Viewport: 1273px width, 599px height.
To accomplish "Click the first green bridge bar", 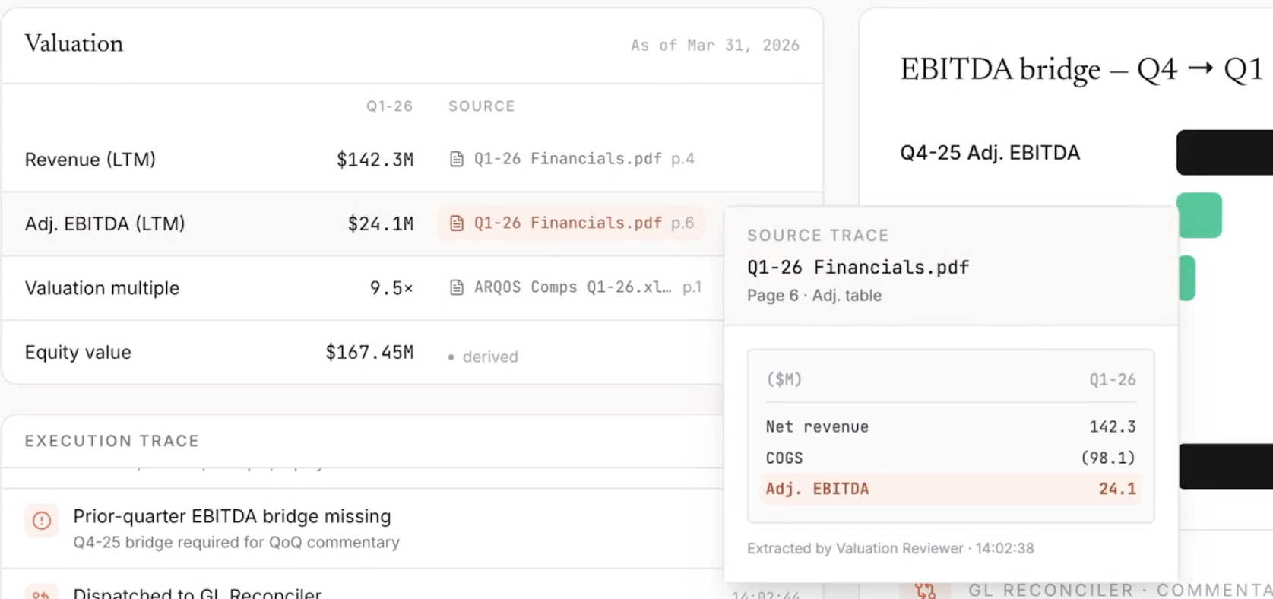I will [x=1199, y=215].
